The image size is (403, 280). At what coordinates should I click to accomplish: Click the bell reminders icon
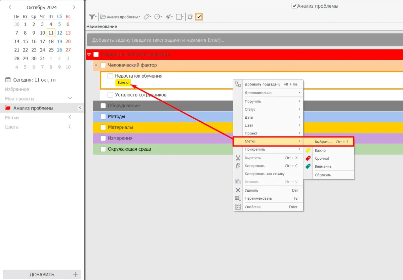pyautogui.click(x=190, y=17)
